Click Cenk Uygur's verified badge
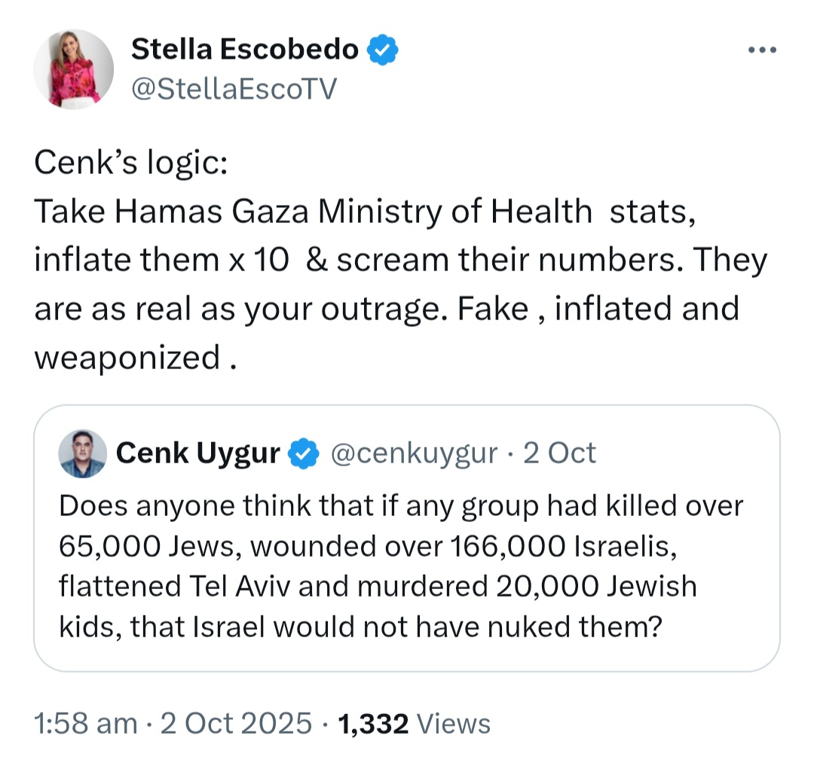The height and width of the screenshot is (760, 814). (304, 453)
